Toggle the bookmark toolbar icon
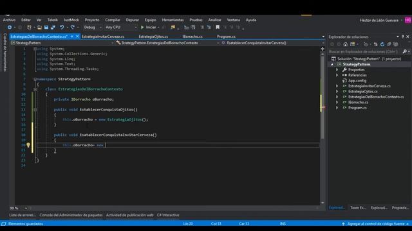 tap(218, 27)
